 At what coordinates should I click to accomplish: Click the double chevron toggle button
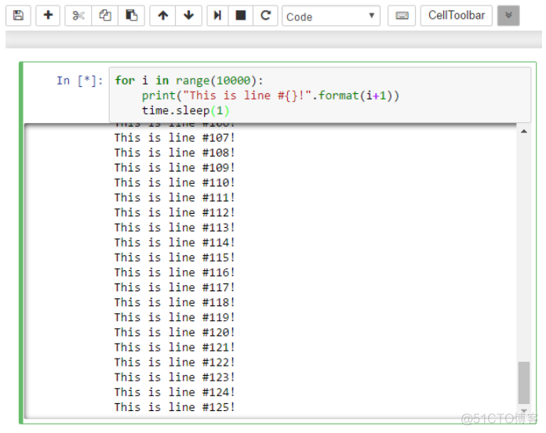(508, 16)
